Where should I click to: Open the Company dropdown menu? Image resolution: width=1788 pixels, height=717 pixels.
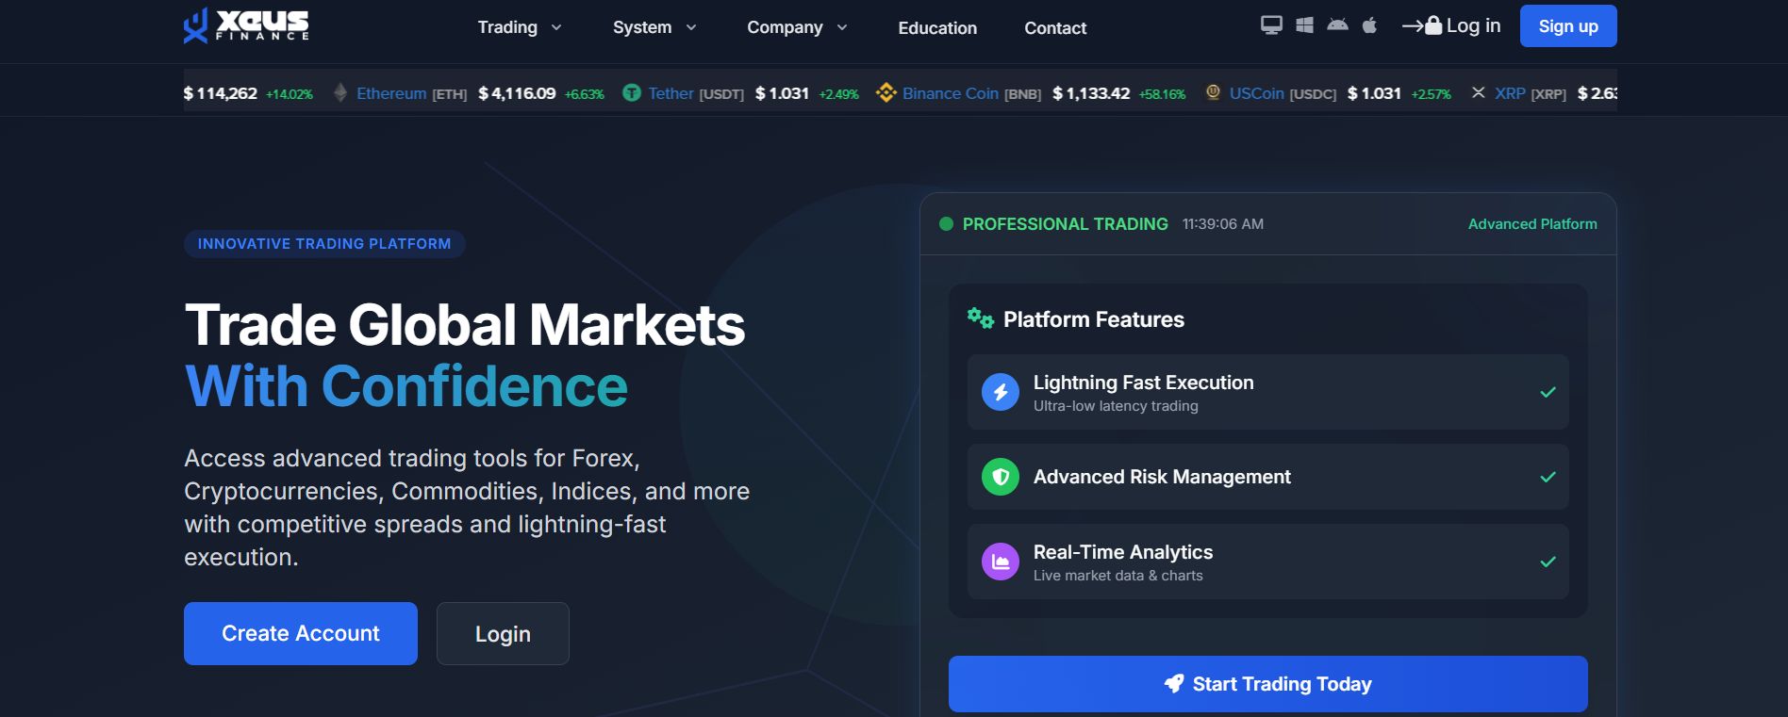coord(798,27)
